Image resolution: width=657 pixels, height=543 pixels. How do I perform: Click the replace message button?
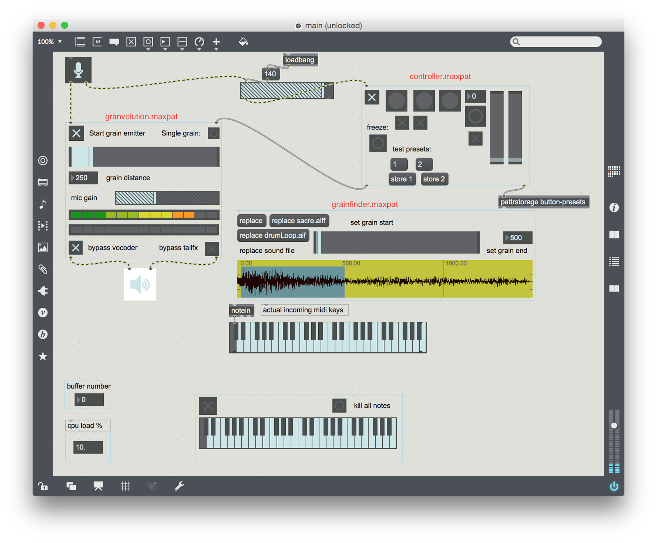tap(251, 221)
